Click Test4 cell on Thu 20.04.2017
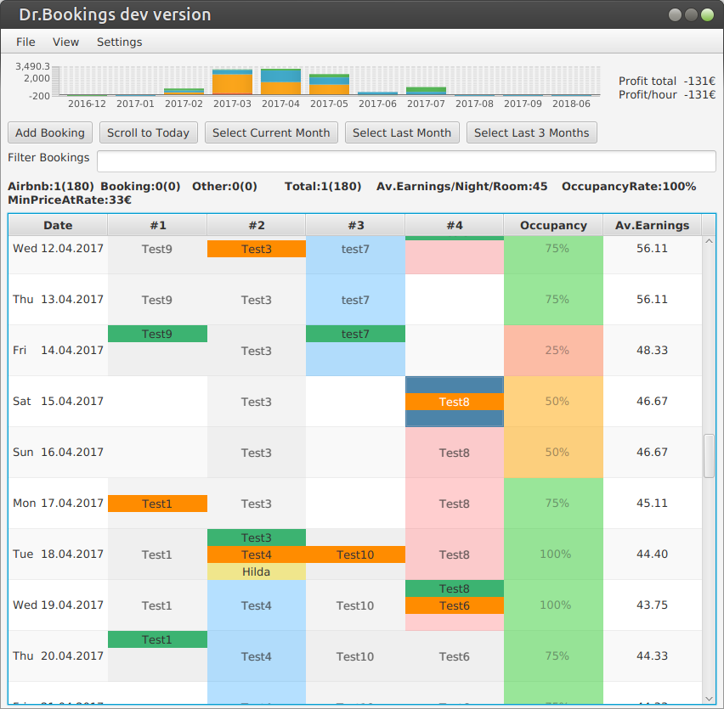 tap(257, 656)
